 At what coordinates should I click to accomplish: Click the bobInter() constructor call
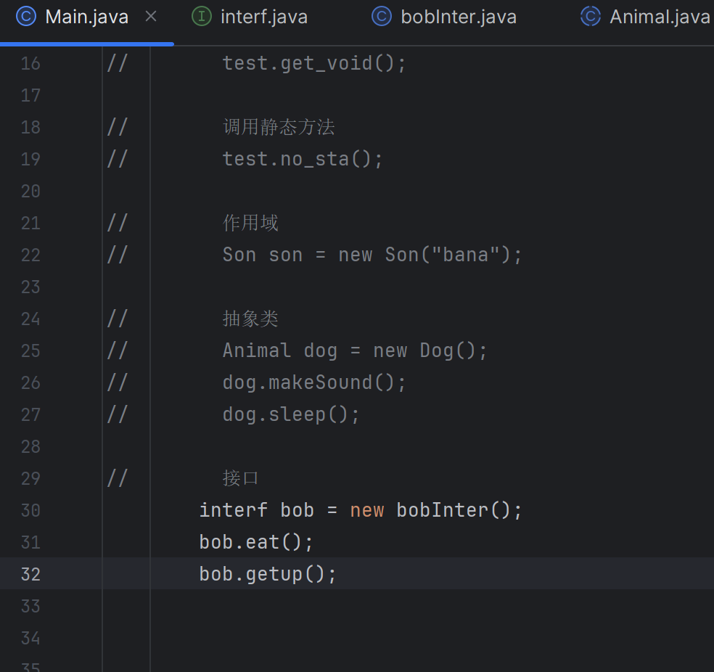coord(459,510)
